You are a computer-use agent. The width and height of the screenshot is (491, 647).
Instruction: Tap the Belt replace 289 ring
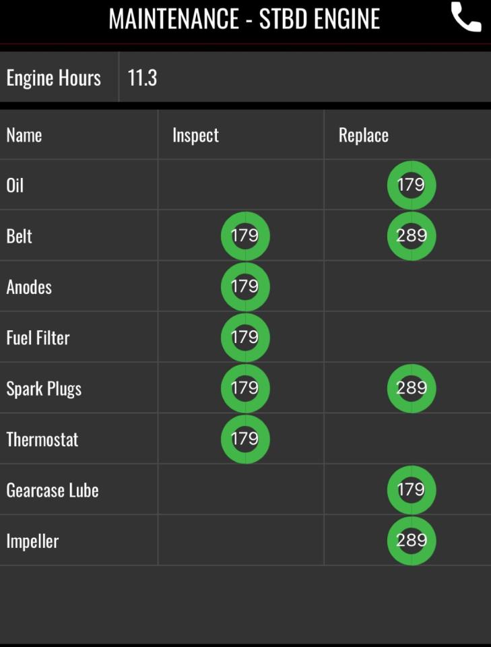pyautogui.click(x=412, y=236)
